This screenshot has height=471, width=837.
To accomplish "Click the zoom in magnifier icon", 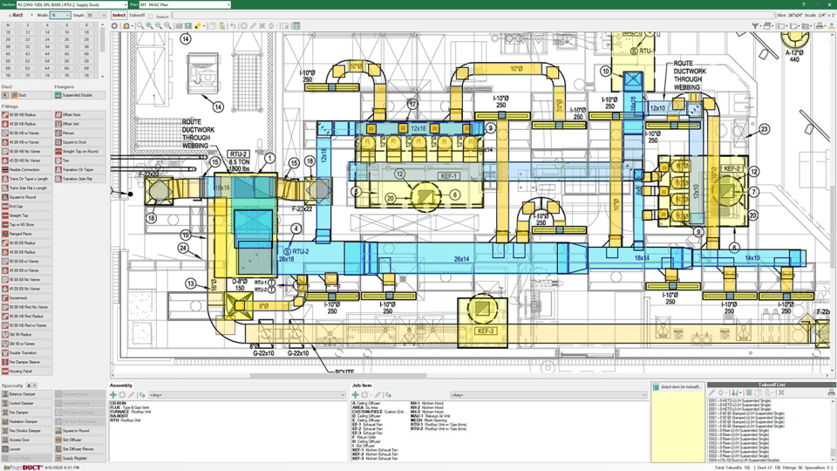I will [149, 25].
